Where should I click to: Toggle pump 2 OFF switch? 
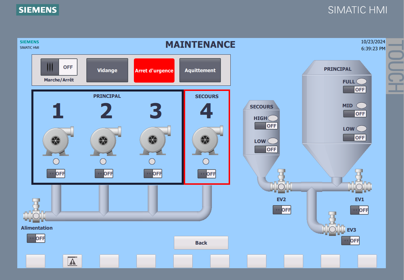coord(104,174)
